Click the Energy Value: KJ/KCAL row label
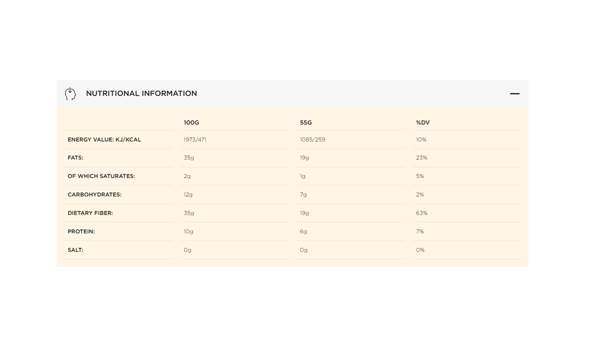Viewport: 590px width, 344px height. (104, 139)
